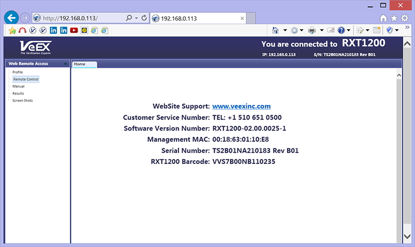Click the inner content scrollbar up arrow
415x247 pixels.
click(x=399, y=75)
